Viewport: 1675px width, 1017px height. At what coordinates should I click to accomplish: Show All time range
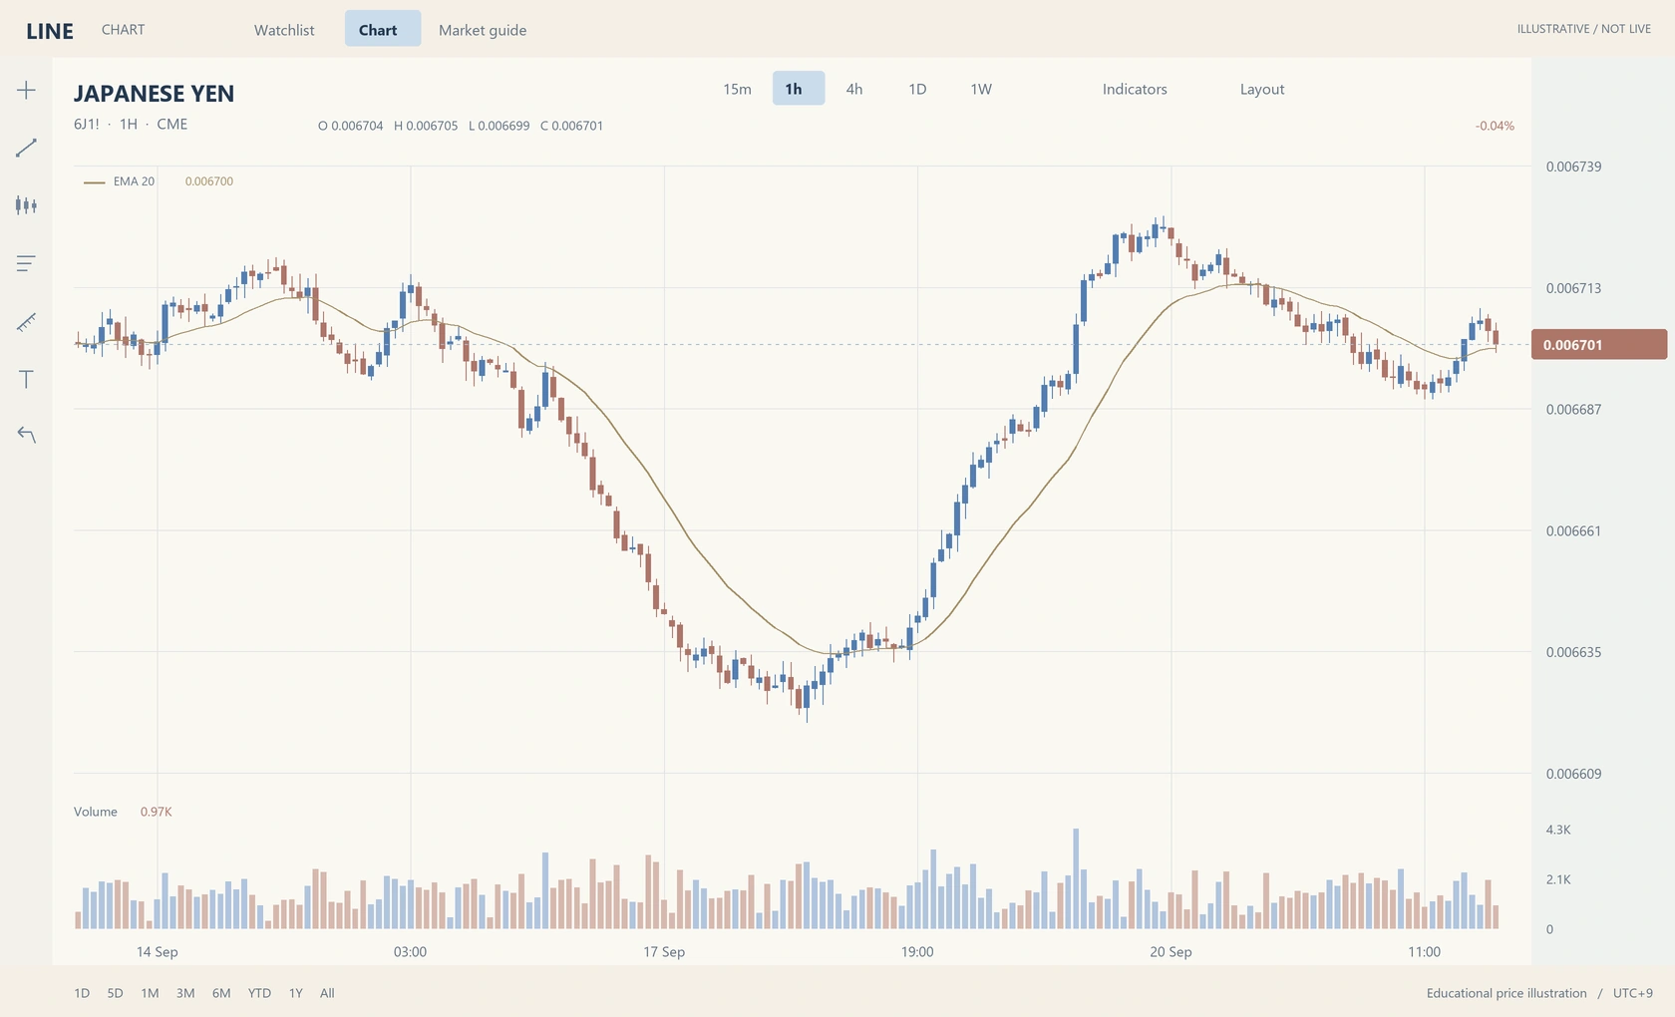pyautogui.click(x=327, y=993)
